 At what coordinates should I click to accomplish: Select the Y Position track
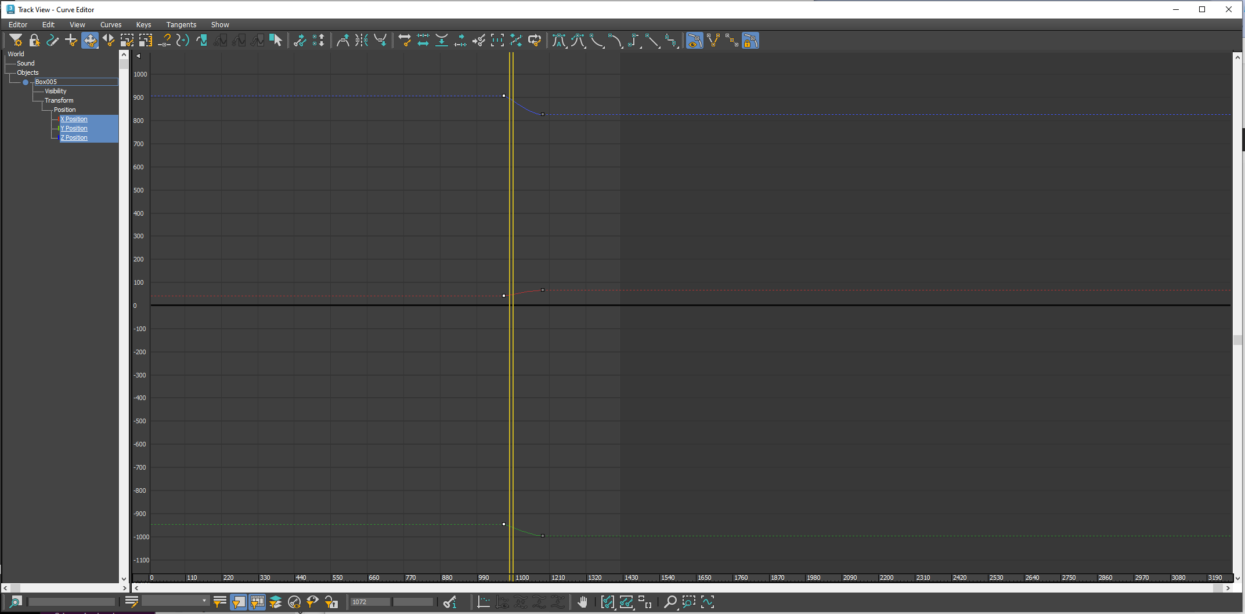click(74, 128)
